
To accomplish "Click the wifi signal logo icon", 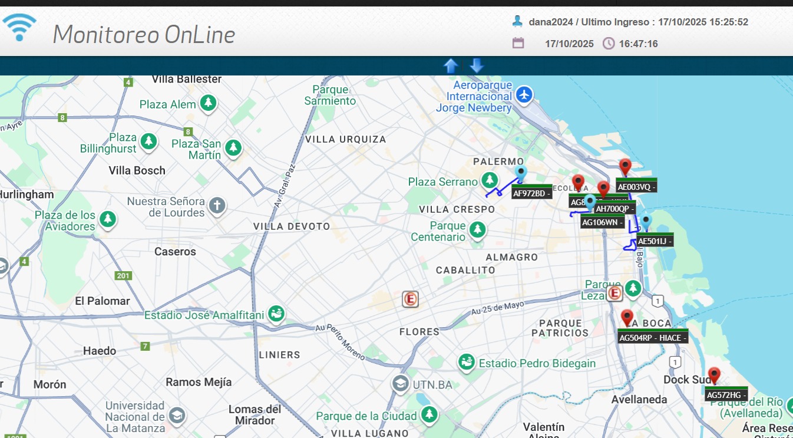I will (x=19, y=28).
